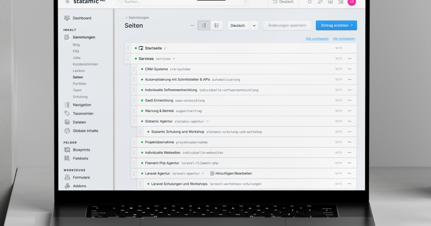Click the Fieldsets icon in sidebar
This screenshot has width=431, height=226.
(x=67, y=158)
